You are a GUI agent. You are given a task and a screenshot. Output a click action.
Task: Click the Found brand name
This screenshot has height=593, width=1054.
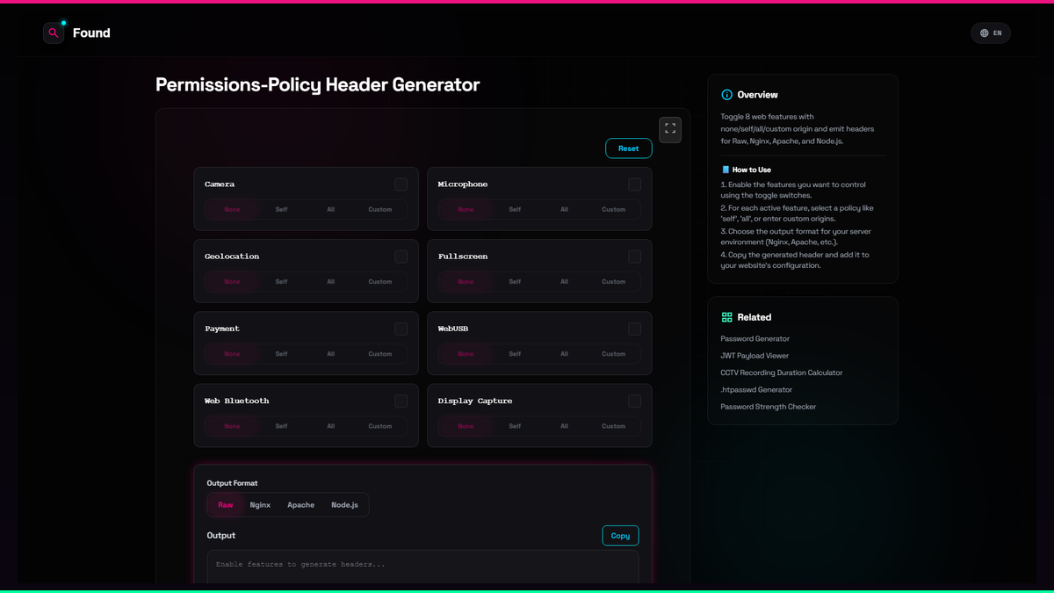[91, 33]
